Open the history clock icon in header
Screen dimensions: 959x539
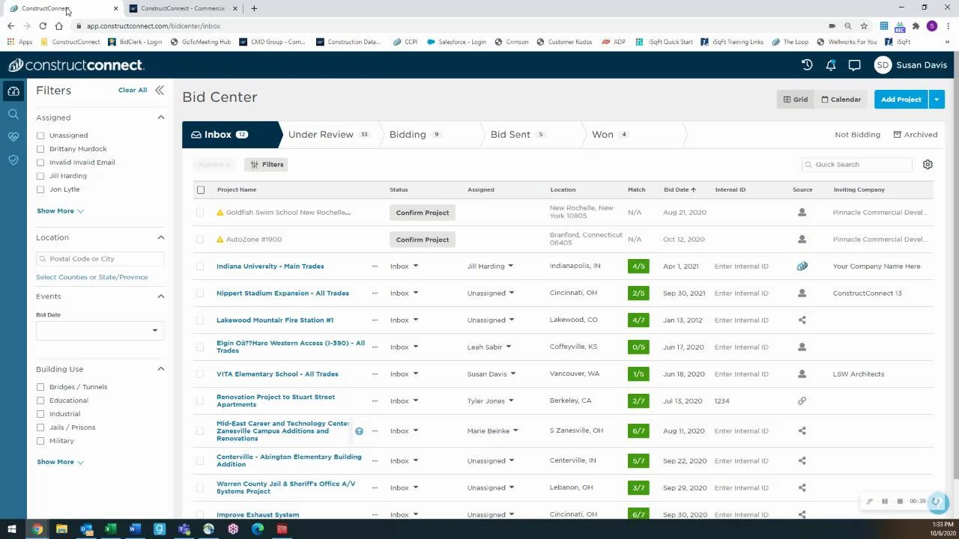807,65
